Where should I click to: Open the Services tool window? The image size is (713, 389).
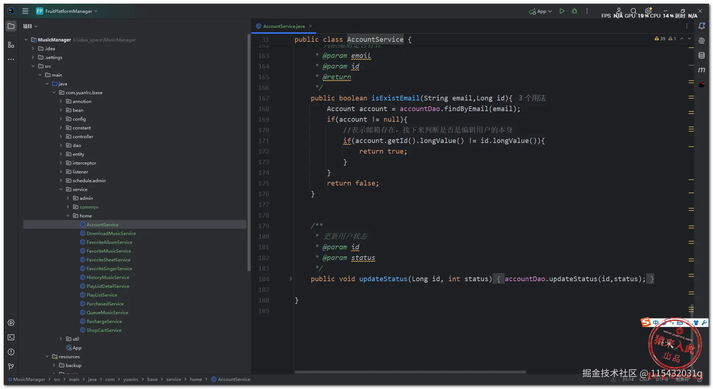coord(11,323)
